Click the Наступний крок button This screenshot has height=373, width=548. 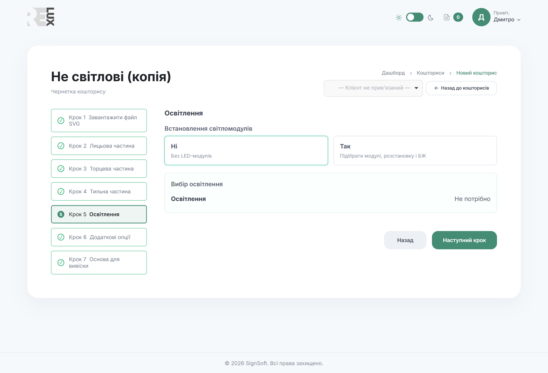(464, 240)
